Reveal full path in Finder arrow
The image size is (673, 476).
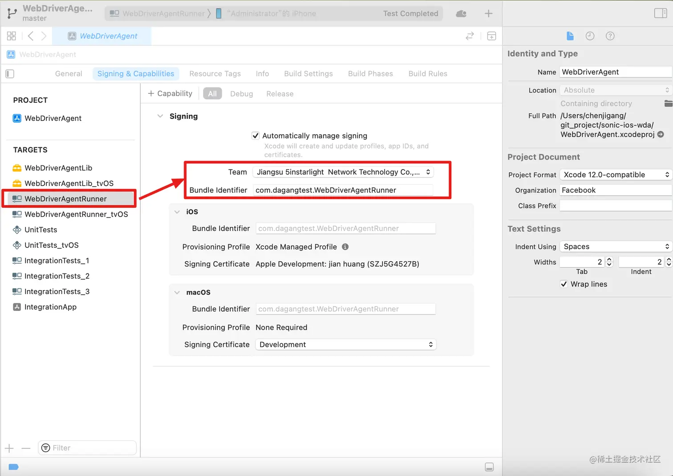pos(661,134)
